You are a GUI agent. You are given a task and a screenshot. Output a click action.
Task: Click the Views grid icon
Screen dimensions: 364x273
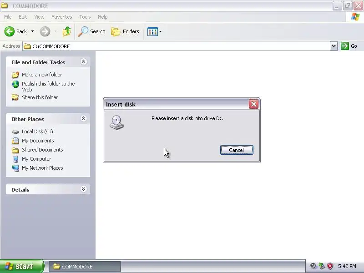tap(152, 31)
